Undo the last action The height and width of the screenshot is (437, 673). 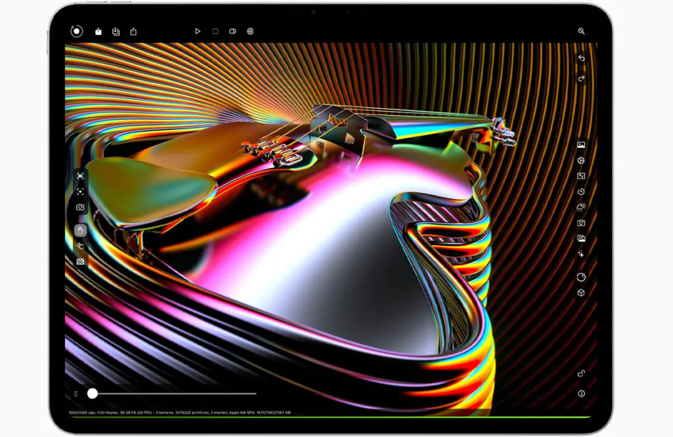(581, 58)
